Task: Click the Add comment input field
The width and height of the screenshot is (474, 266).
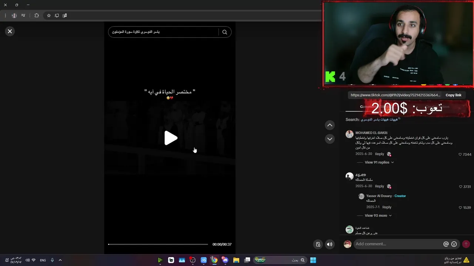Action: [x=397, y=244]
